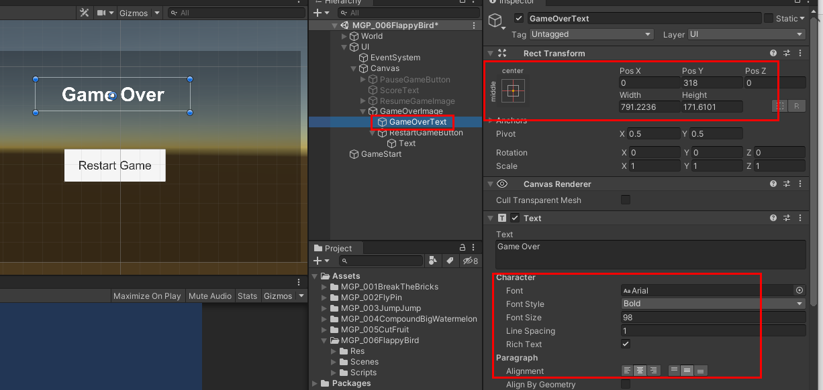Open Canvas Renderer component options menu
This screenshot has height=390, width=823.
click(x=801, y=184)
